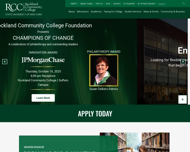
Task: Go to previous carousel slide arrow
Action: [5, 62]
